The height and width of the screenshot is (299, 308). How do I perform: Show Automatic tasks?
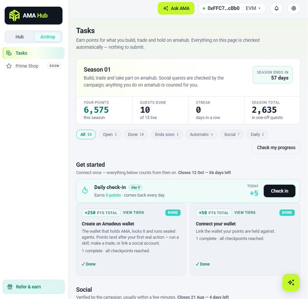click(202, 134)
